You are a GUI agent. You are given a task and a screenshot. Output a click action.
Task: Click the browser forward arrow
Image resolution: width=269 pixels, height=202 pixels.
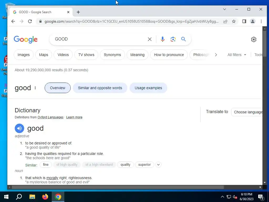[22, 21]
